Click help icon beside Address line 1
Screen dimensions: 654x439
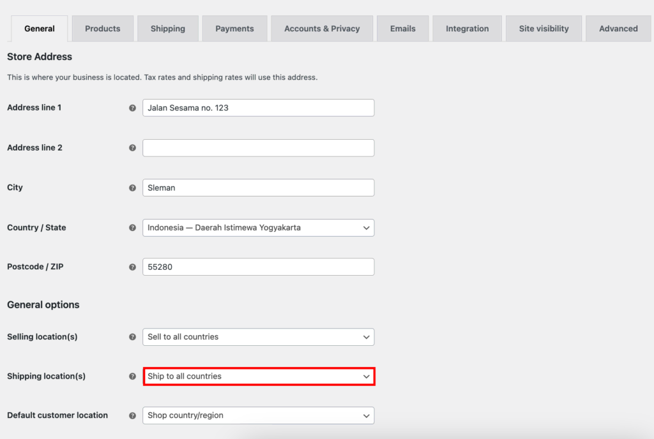tap(132, 108)
